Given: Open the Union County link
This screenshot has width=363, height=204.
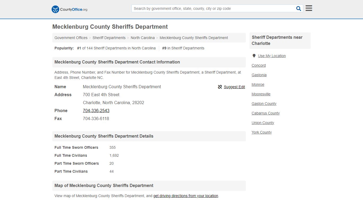Looking at the screenshot, I should point(263,123).
